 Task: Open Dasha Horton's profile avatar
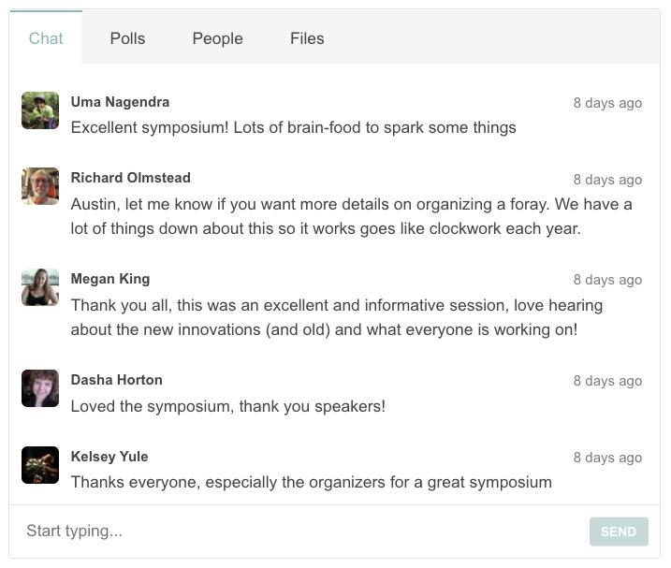(x=40, y=388)
